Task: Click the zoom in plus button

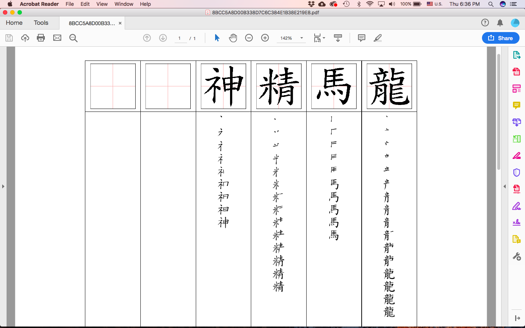Action: tap(265, 38)
